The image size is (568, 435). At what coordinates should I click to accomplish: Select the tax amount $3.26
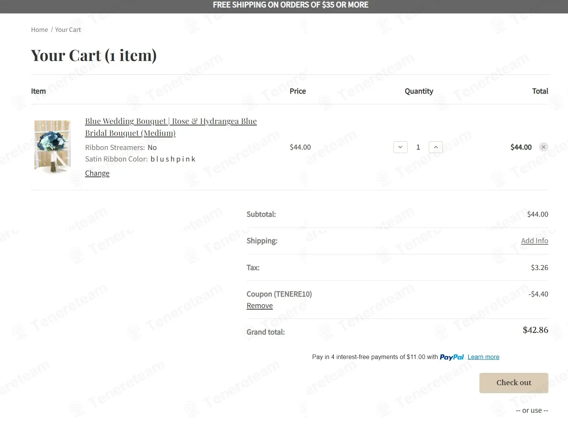click(540, 267)
